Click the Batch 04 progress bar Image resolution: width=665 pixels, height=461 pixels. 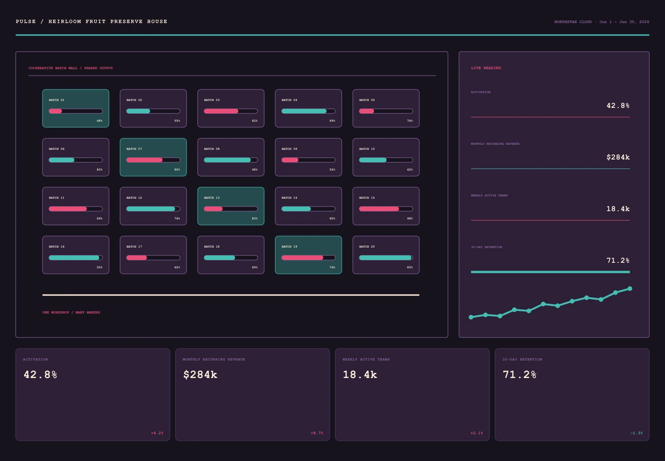pyautogui.click(x=308, y=111)
